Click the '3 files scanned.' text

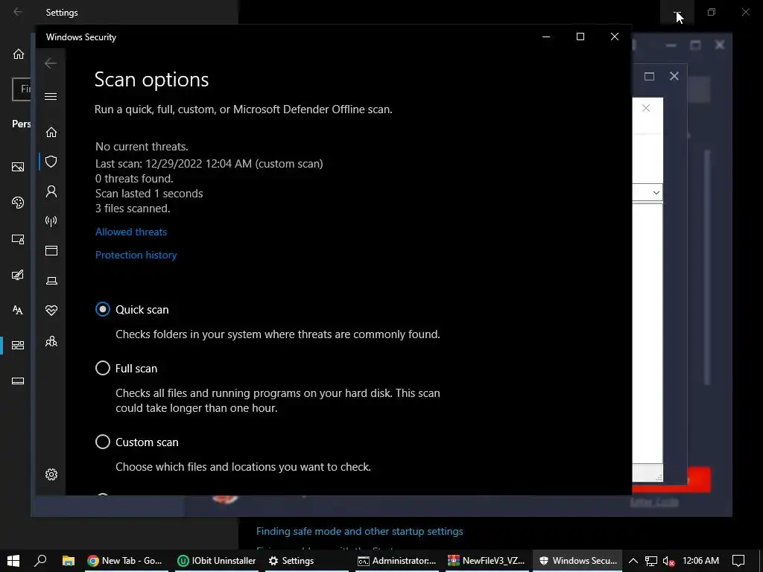(133, 209)
